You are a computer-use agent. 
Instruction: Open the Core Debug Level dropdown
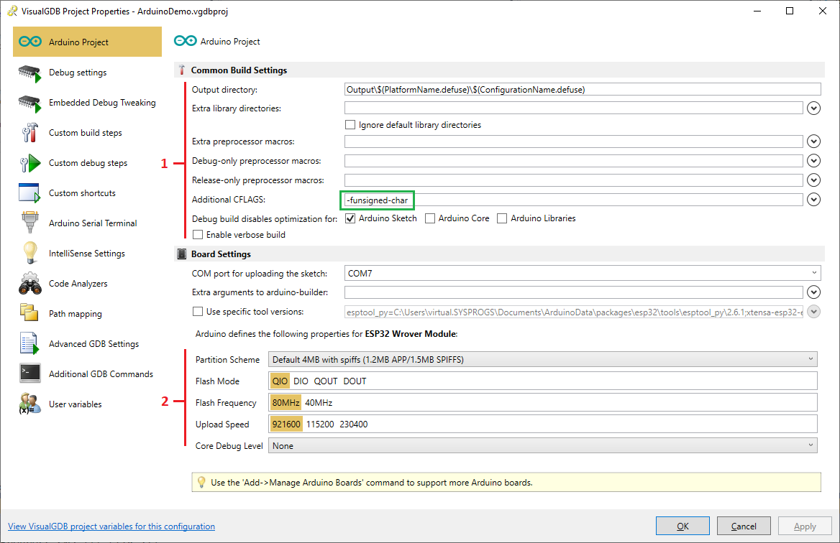(543, 445)
